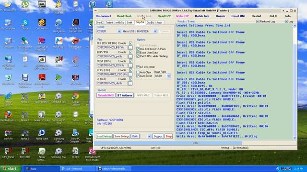Screen dimensions: 307x172
Task: Open the Nokia 1 desktop shortcut
Action: click(x=25, y=98)
